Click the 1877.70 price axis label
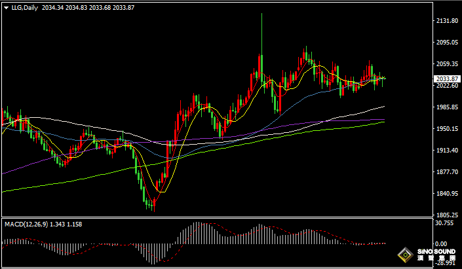Image resolution: width=462 pixels, height=269 pixels. [x=446, y=172]
